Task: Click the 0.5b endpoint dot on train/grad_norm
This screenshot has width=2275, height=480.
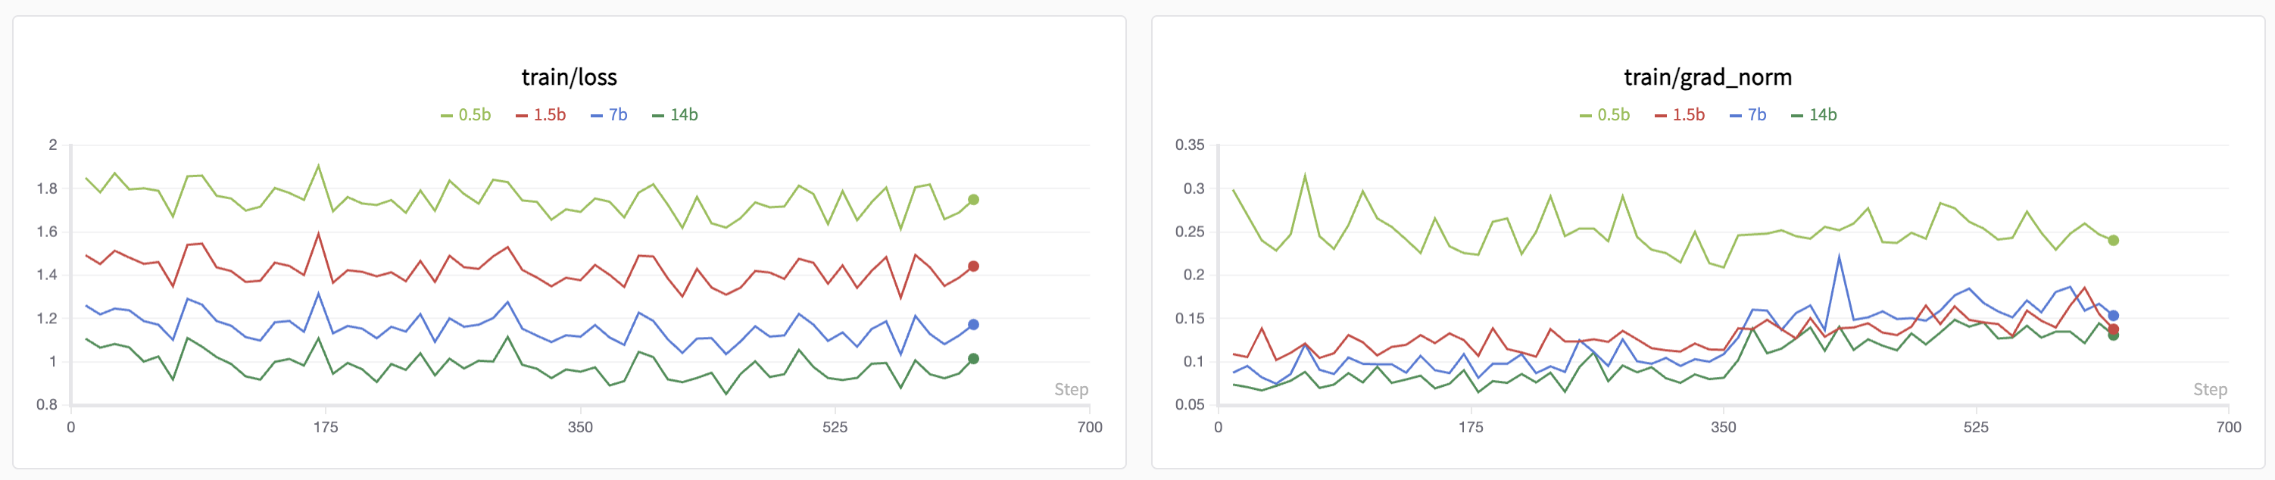Action: 2114,241
